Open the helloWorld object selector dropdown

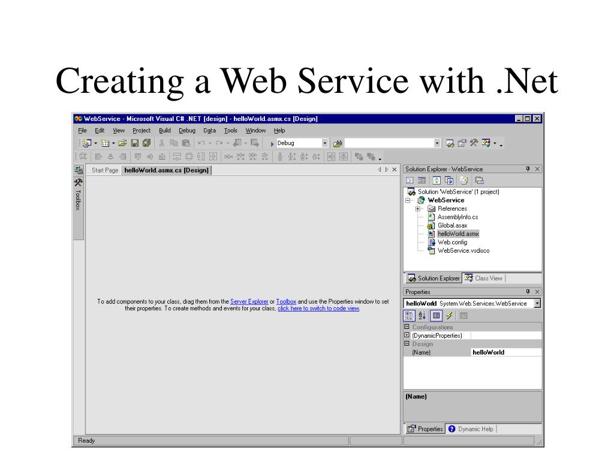tap(537, 304)
